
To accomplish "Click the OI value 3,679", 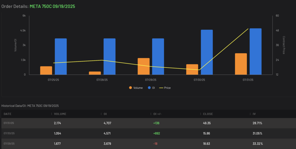I will click(107, 144).
